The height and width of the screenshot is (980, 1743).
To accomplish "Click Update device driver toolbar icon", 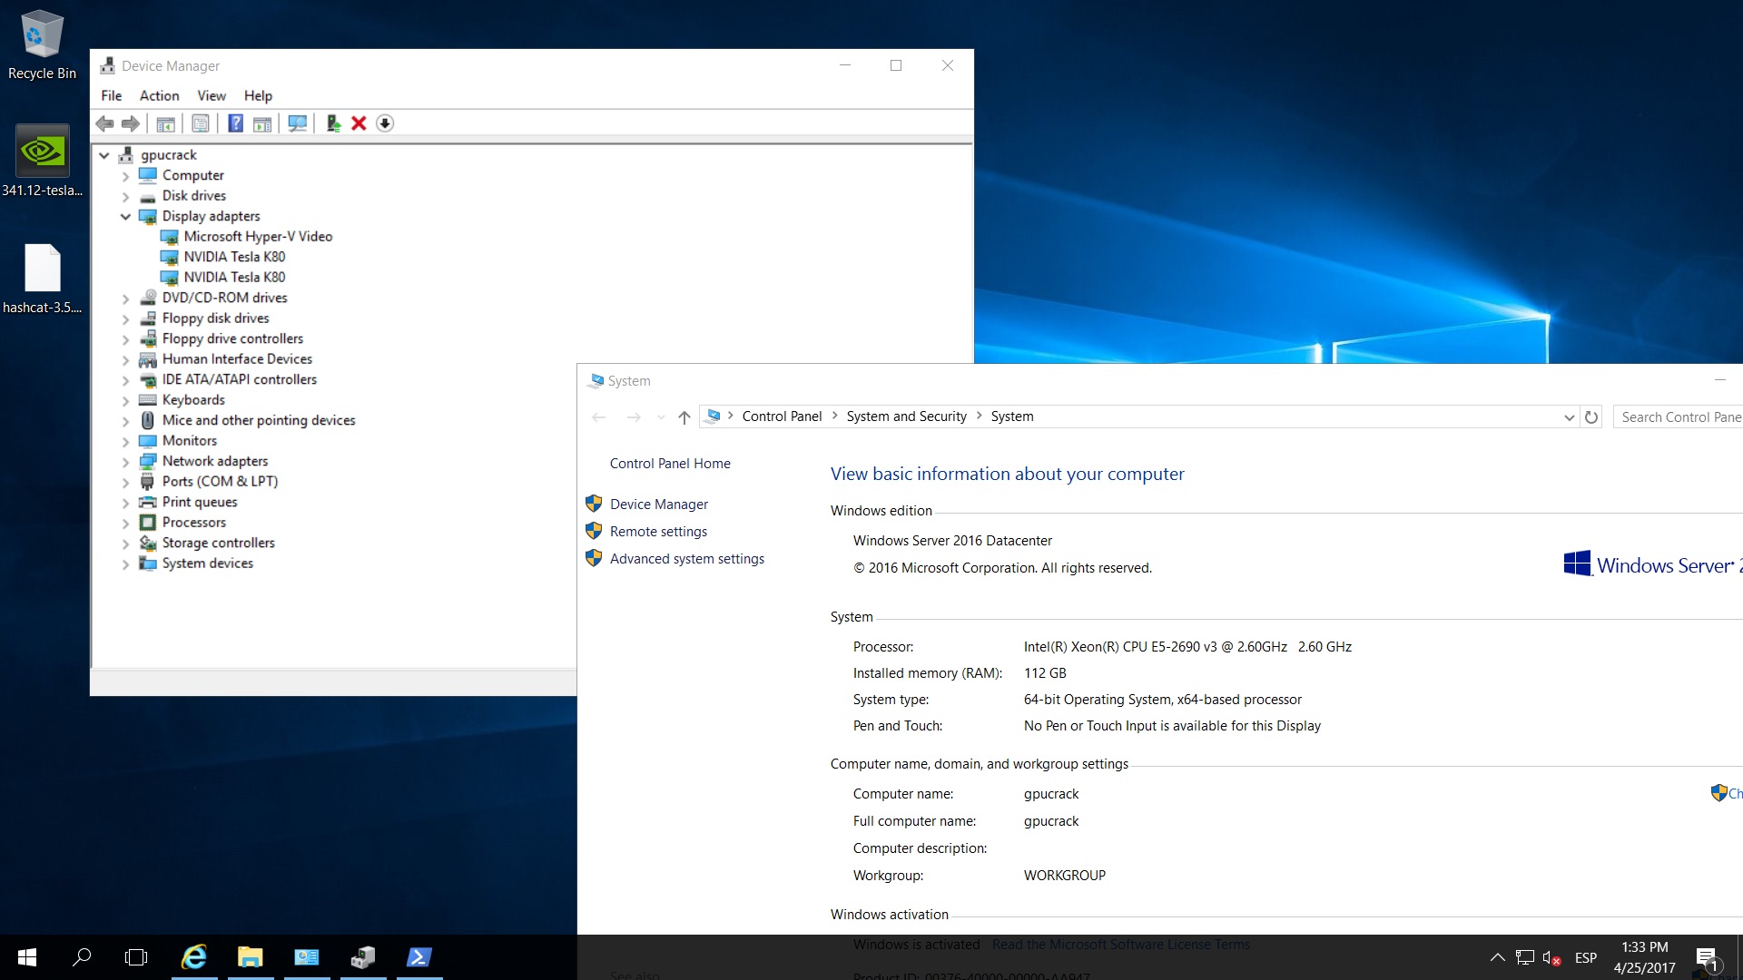I will [x=333, y=123].
